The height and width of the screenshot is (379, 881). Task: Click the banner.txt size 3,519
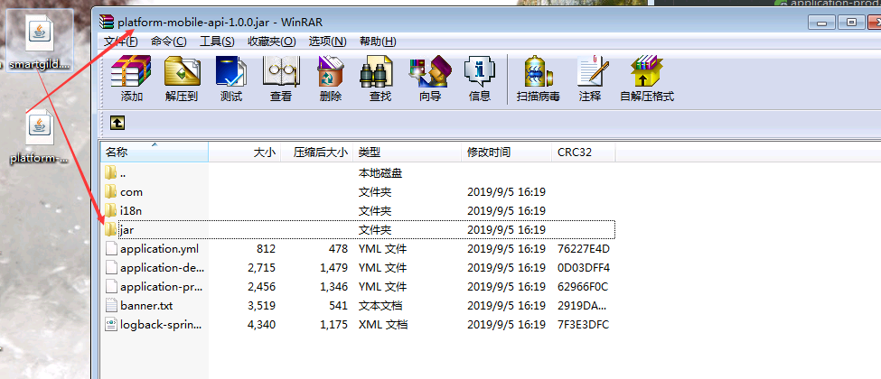click(x=261, y=306)
